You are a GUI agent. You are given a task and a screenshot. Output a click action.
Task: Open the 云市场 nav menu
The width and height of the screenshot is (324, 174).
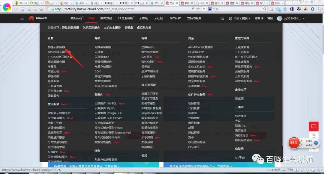[144, 18]
